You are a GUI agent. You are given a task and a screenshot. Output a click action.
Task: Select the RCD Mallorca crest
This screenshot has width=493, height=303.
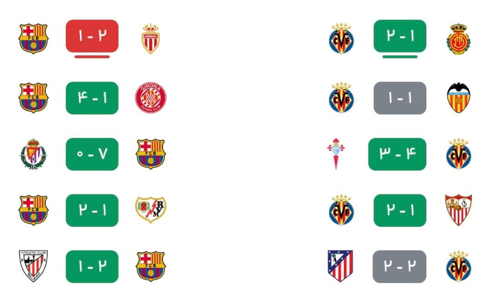(459, 38)
